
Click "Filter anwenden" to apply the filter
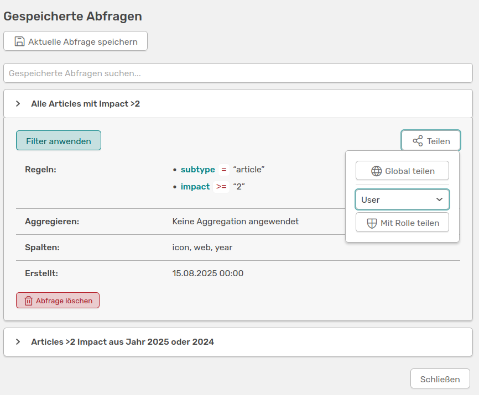coord(58,140)
